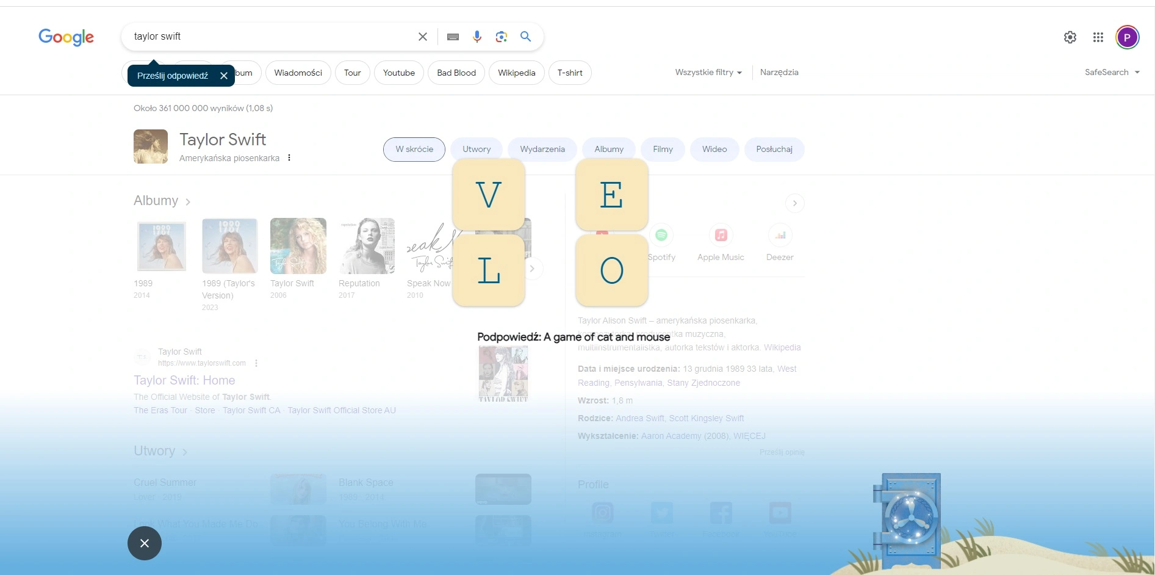The image size is (1155, 575).
Task: Filter results by T-shirt chip
Action: coord(570,73)
